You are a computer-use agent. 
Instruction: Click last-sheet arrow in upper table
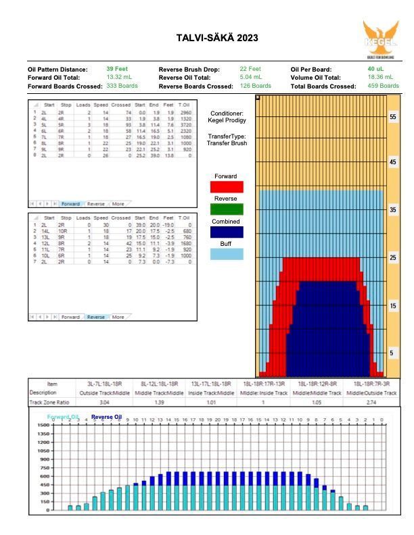[53, 203]
